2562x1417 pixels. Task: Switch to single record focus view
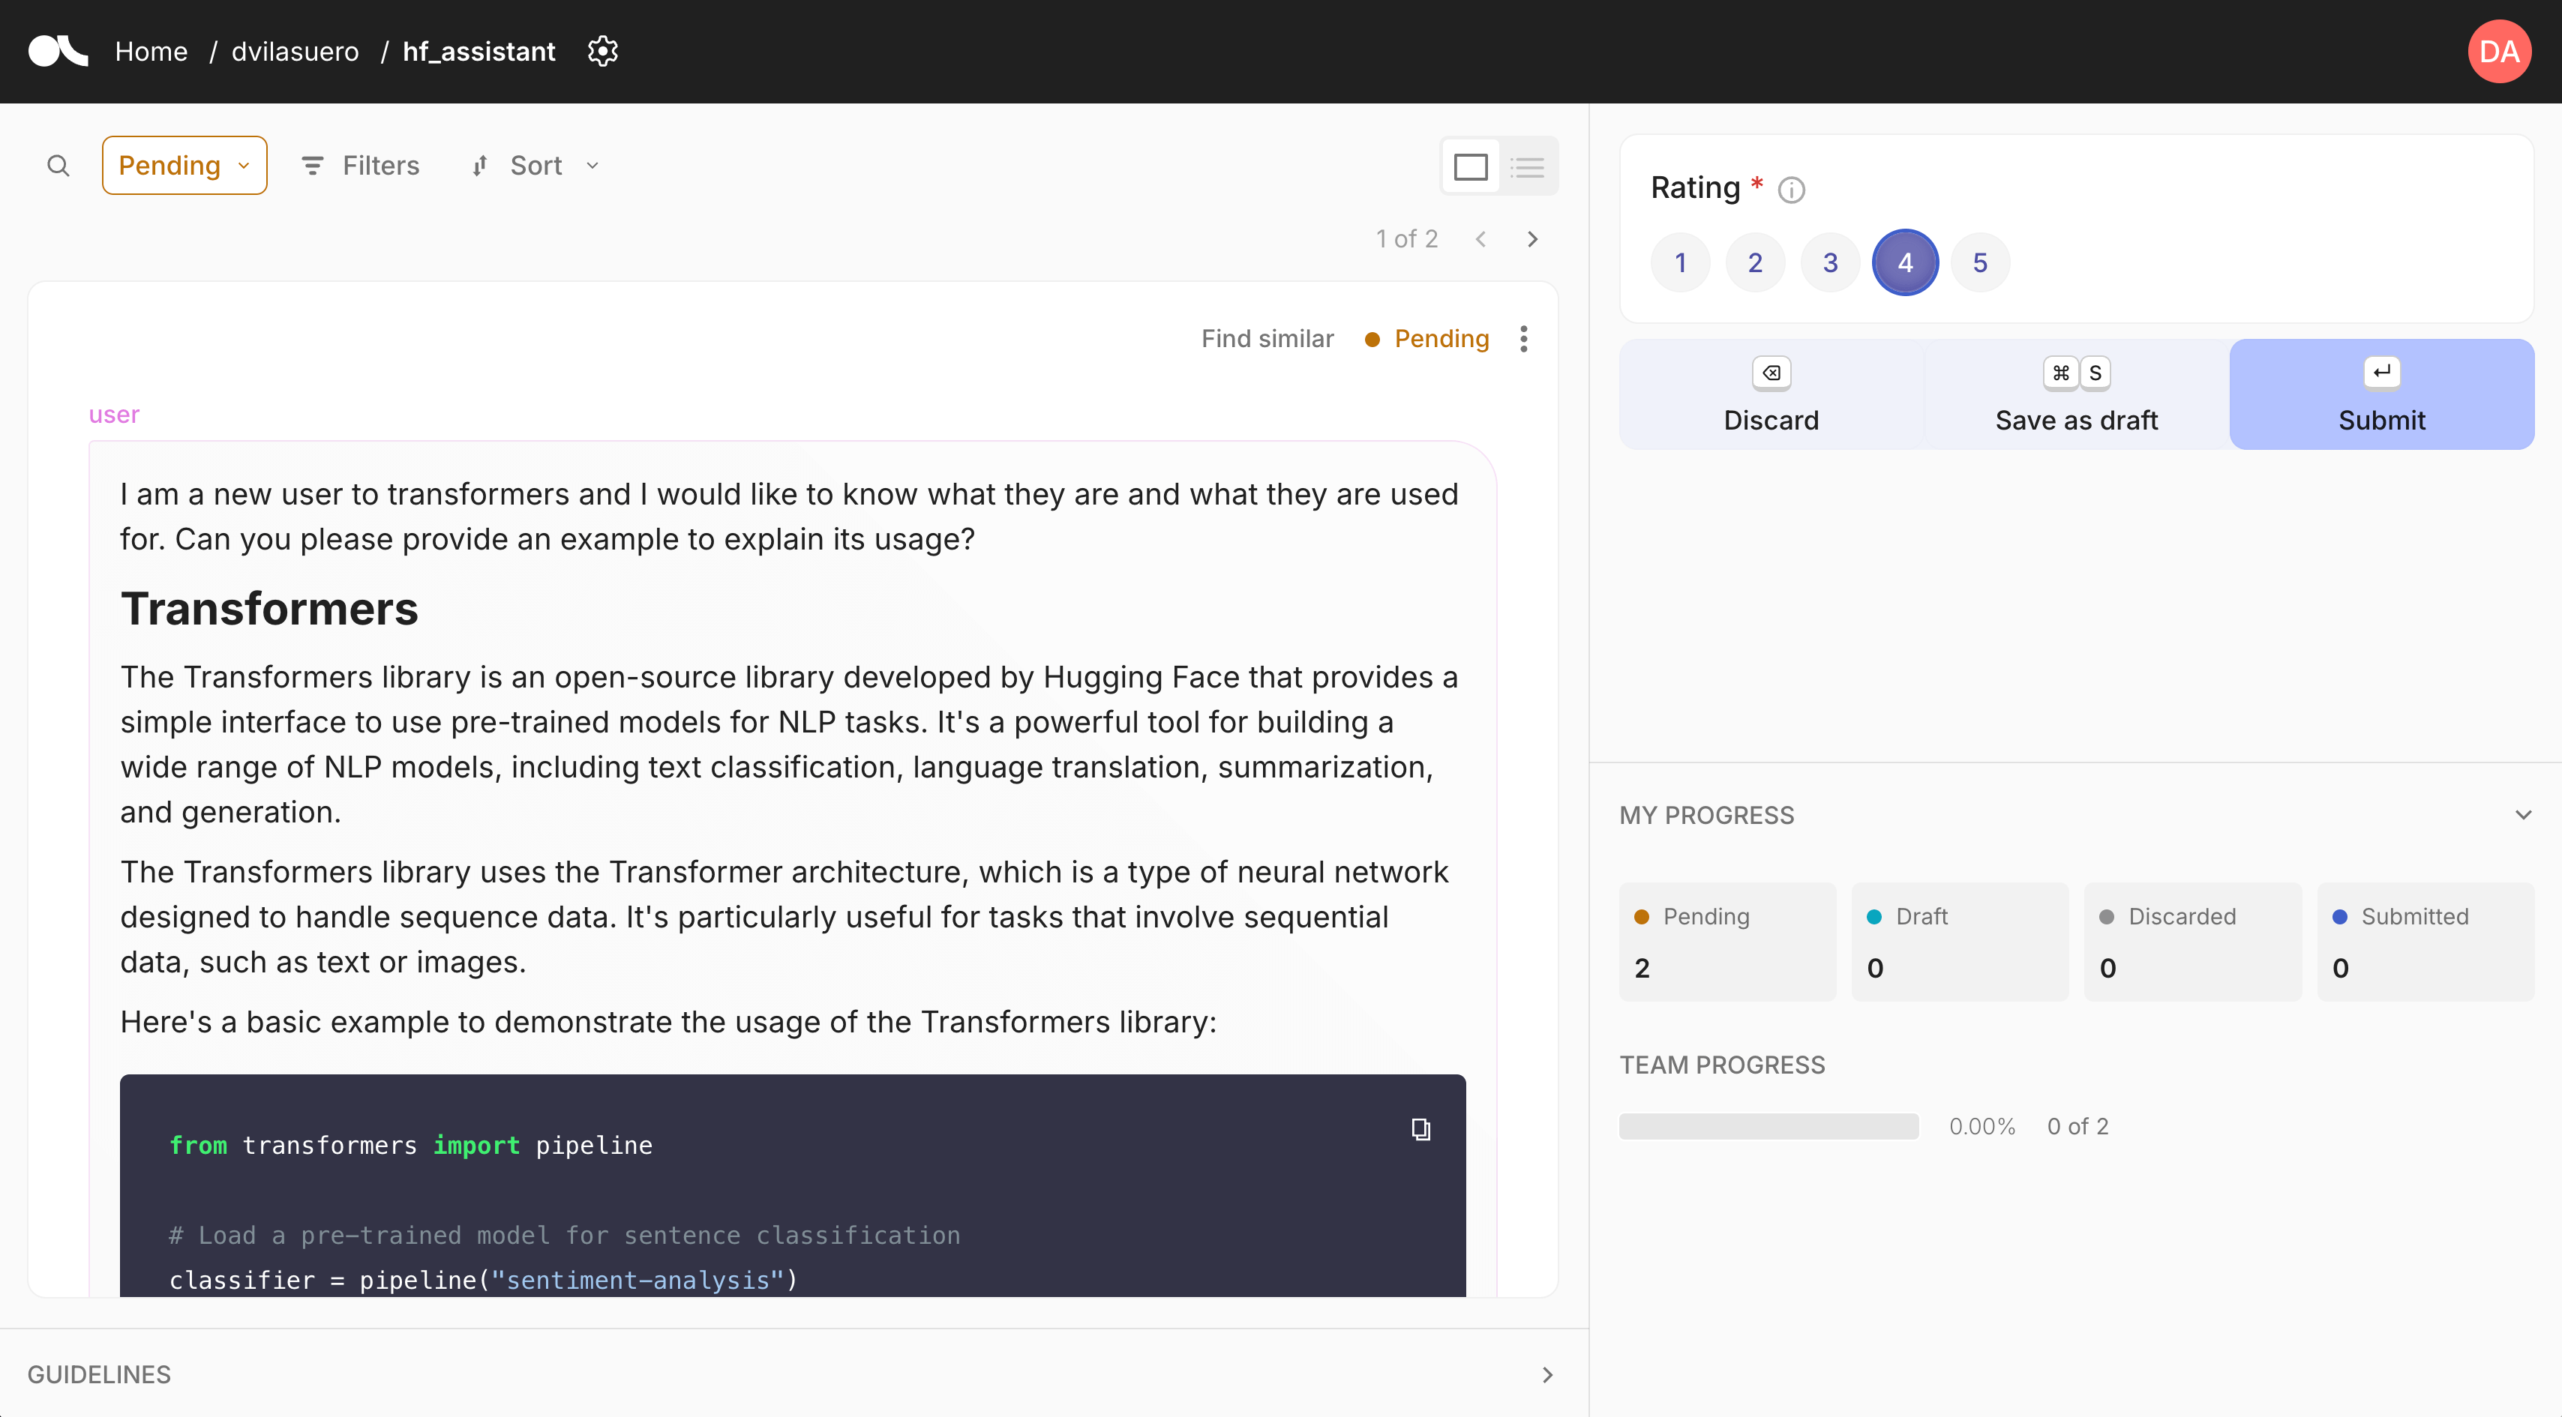(1470, 166)
